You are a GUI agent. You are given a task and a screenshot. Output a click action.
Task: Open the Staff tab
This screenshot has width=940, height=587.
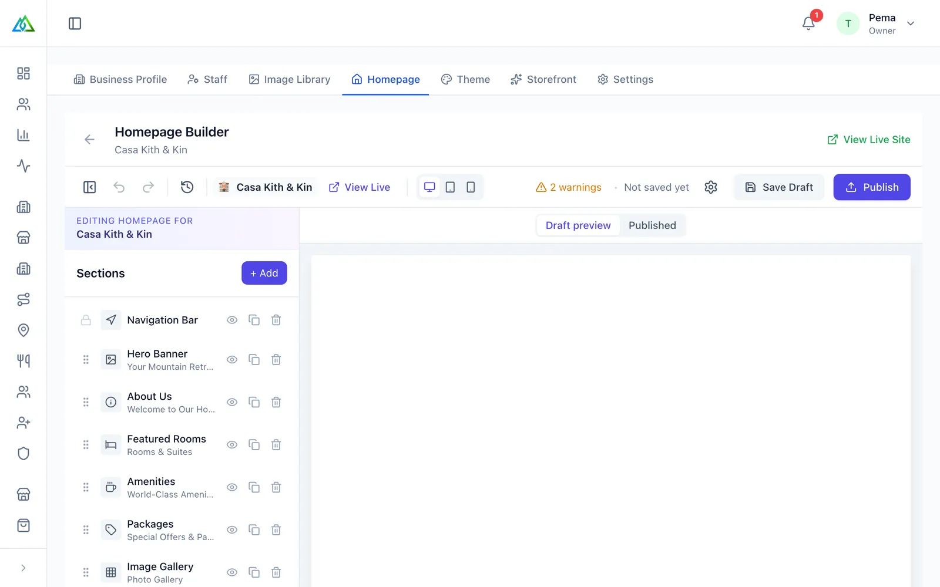pyautogui.click(x=207, y=79)
